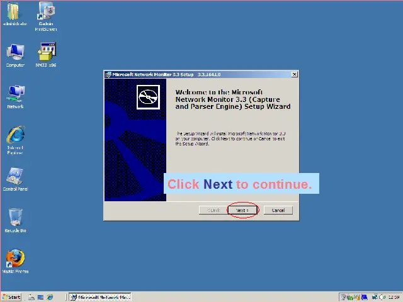Click the system tray clock

(x=394, y=297)
